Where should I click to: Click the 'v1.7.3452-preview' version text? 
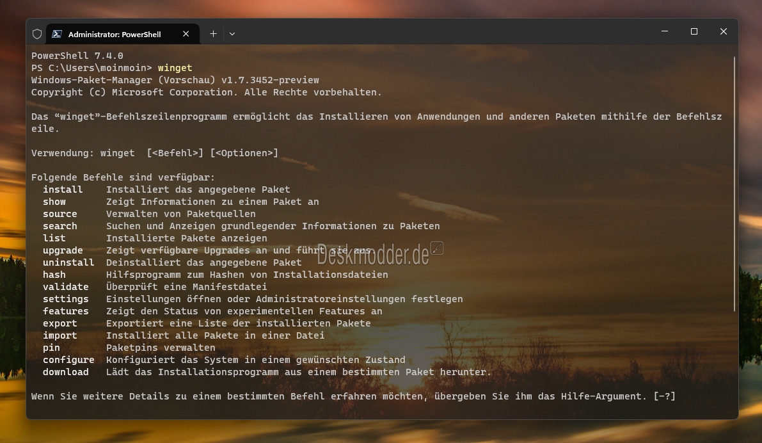tap(270, 80)
